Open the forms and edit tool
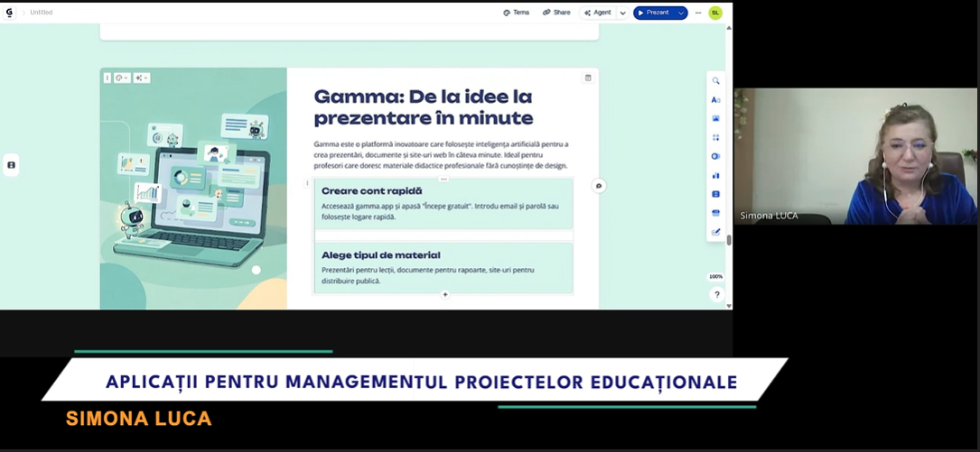Viewport: 980px width, 452px height. [x=715, y=232]
